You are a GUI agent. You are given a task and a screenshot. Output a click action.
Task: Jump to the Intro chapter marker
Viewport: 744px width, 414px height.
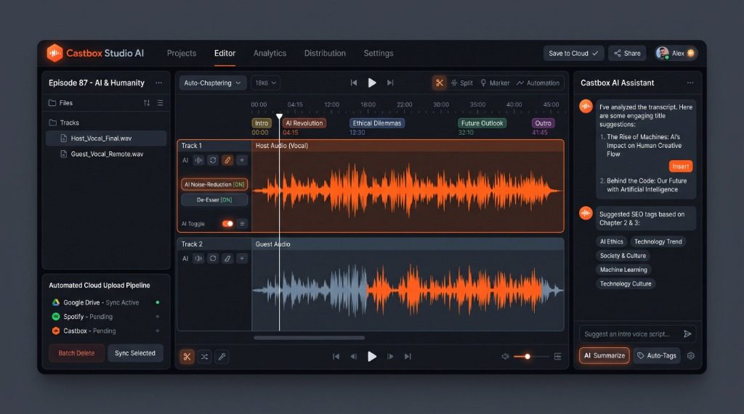(x=262, y=123)
